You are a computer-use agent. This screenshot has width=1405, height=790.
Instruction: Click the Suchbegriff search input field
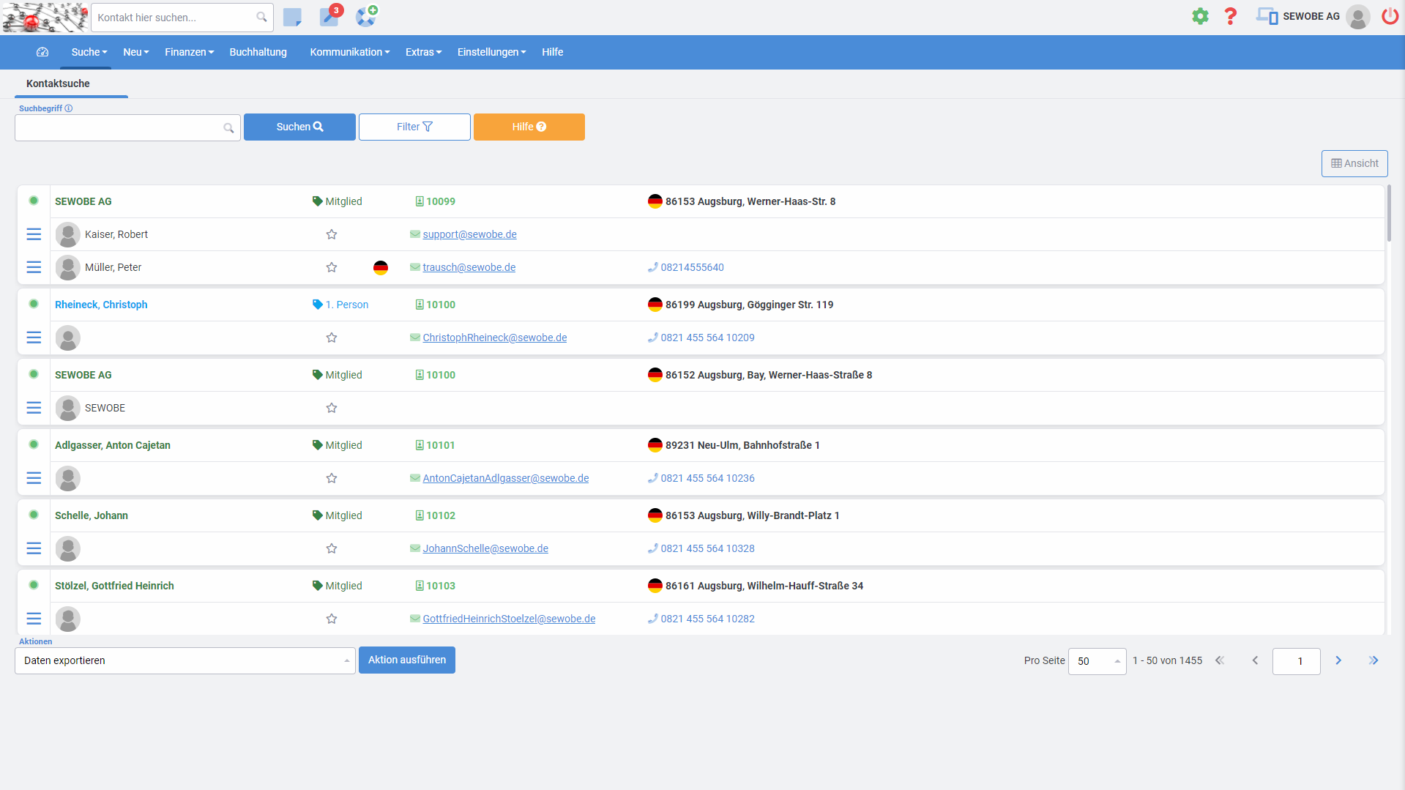point(127,127)
